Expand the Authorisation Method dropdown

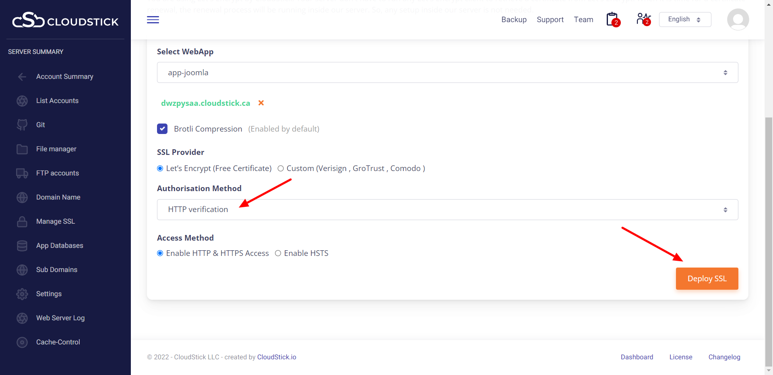point(447,210)
